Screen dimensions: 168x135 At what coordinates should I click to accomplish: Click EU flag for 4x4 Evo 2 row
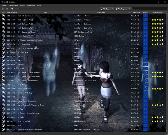(x=145, y=56)
